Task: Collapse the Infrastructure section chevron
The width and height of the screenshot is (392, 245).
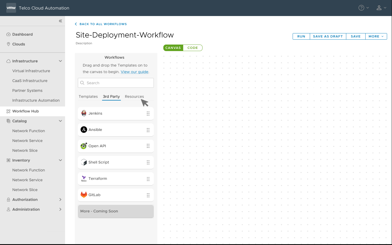Action: coord(60,61)
